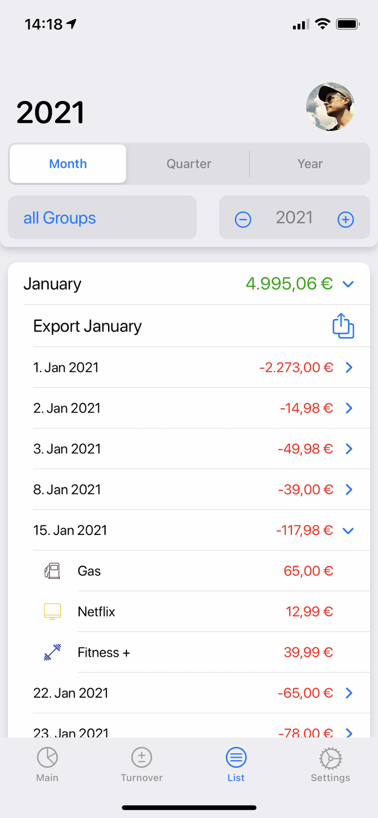
Task: Expand the 1. Jan 2021 entry
Action: (x=349, y=368)
